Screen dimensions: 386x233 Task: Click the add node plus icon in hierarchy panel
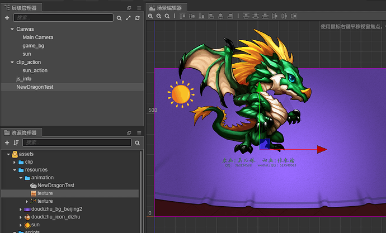[x=7, y=18]
